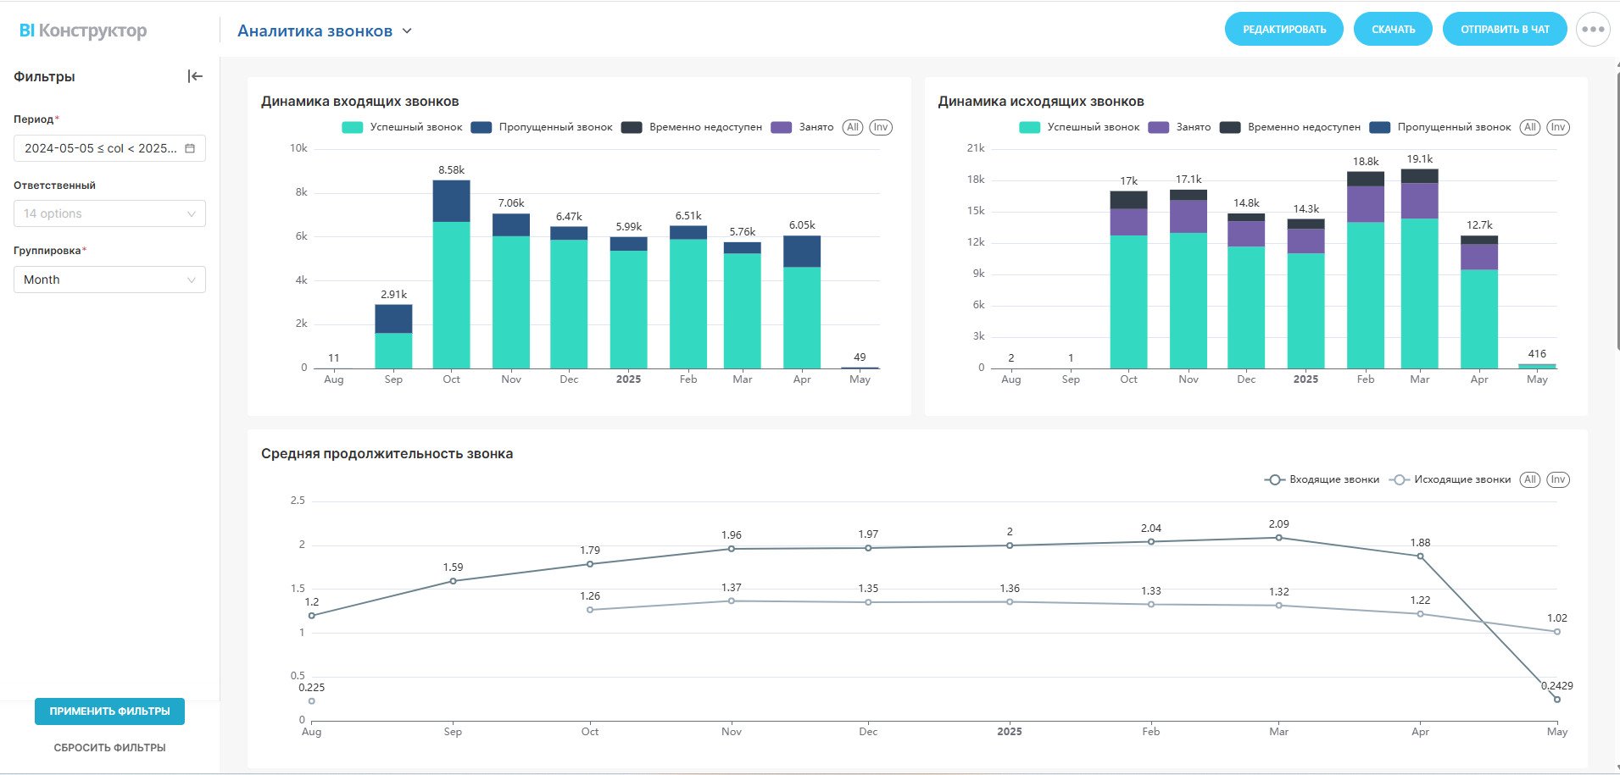Viewport: 1620px width, 775px height.
Task: Toggle Временно недоступен in outgoing calls legend
Action: [1290, 127]
